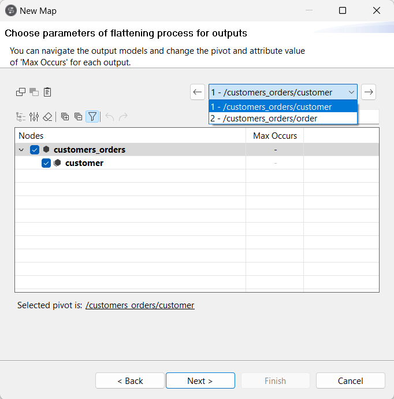The width and height of the screenshot is (394, 399).
Task: Click the collapse all icon
Action: point(78,117)
